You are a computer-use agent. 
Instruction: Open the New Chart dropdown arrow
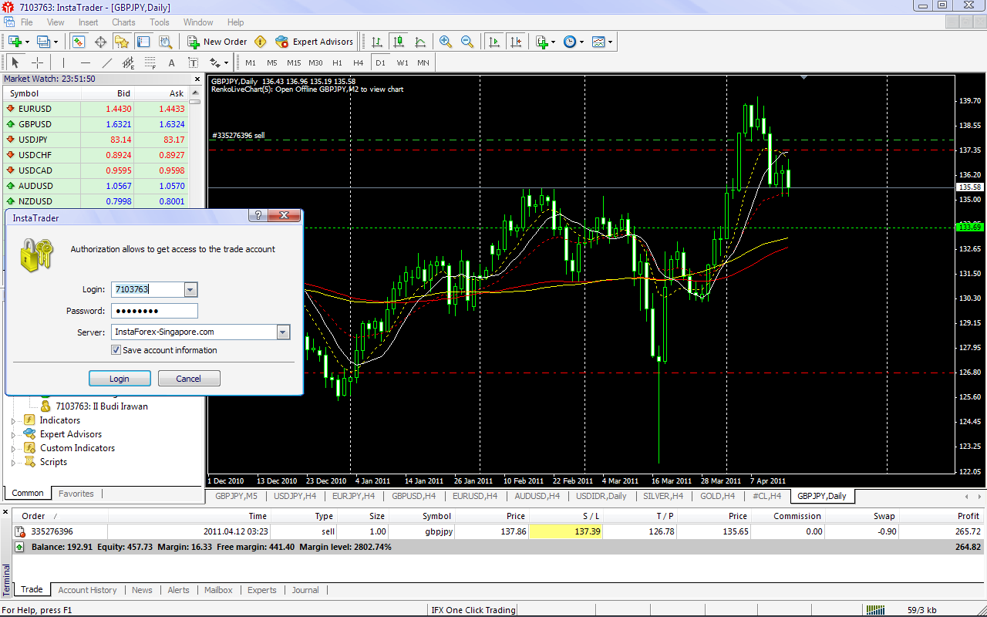[27, 42]
